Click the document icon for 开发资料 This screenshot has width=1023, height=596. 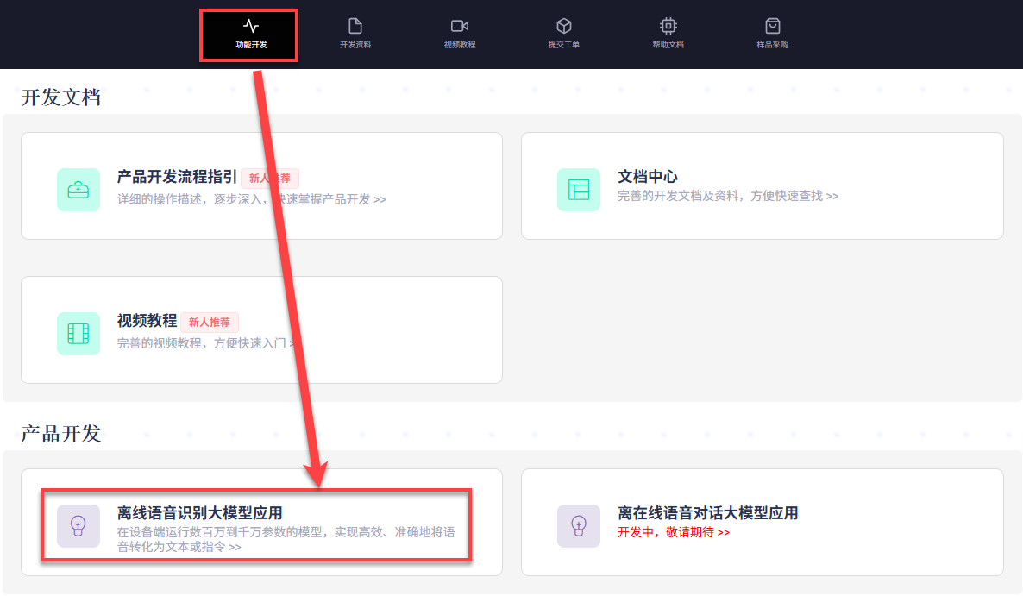[x=355, y=26]
